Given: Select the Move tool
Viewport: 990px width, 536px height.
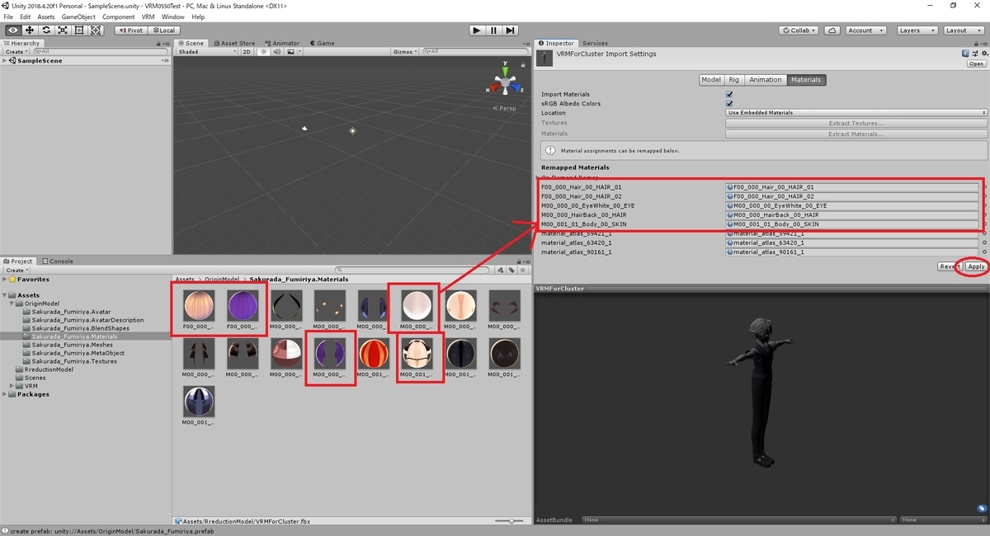Looking at the screenshot, I should pyautogui.click(x=29, y=31).
